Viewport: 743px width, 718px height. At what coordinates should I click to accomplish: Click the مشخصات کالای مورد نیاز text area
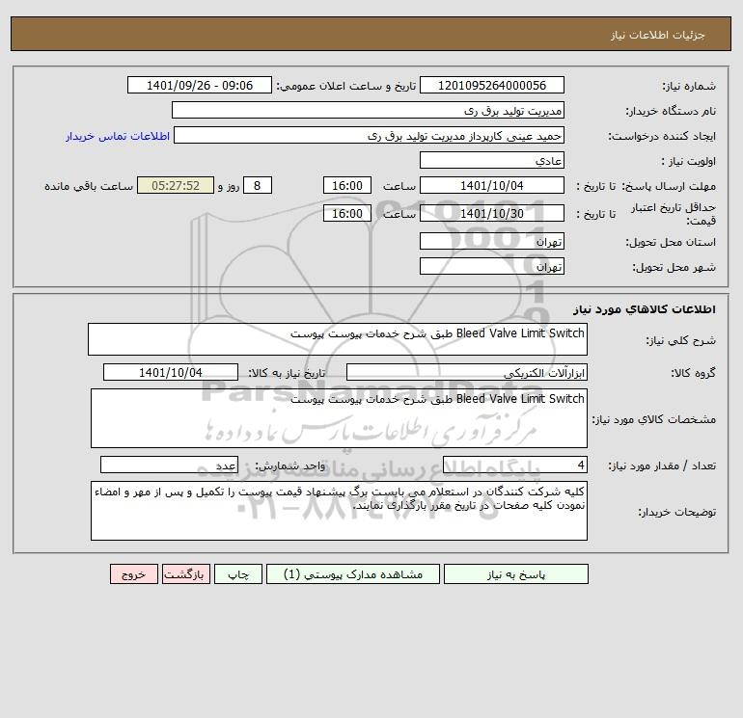point(339,418)
